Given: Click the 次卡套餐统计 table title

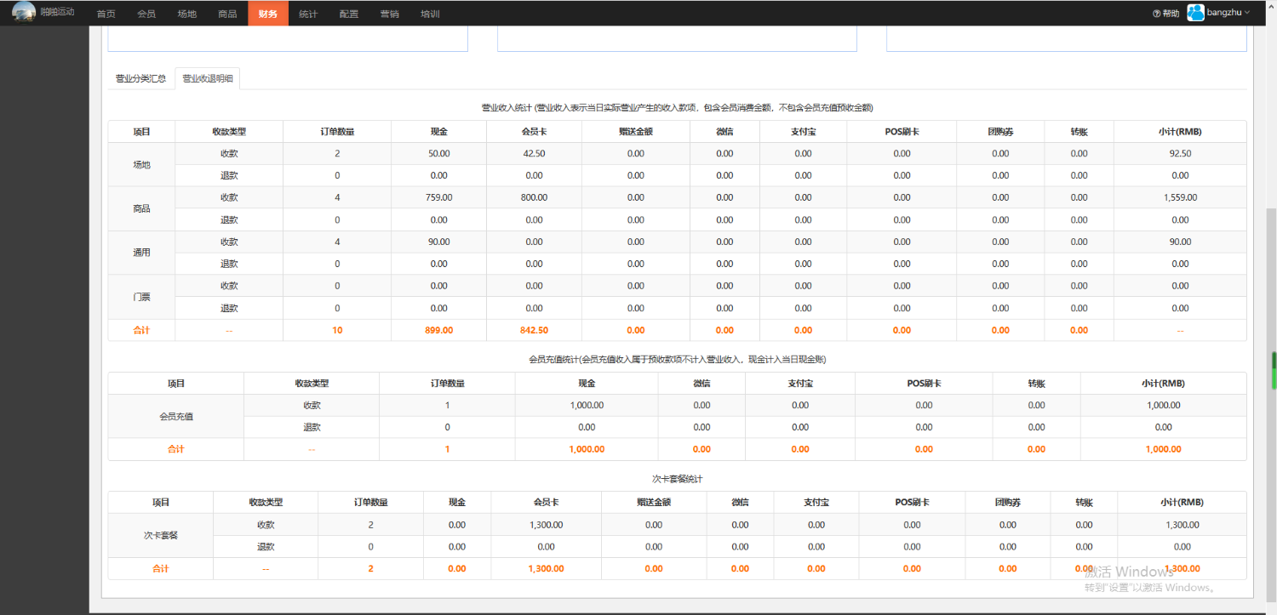Looking at the screenshot, I should (x=677, y=479).
